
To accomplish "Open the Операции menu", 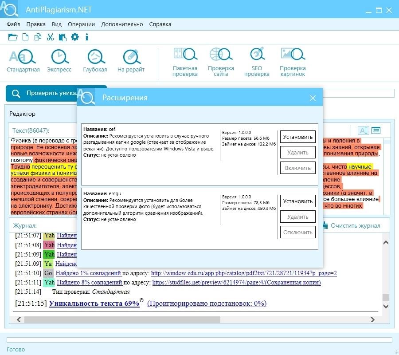I will pyautogui.click(x=82, y=24).
